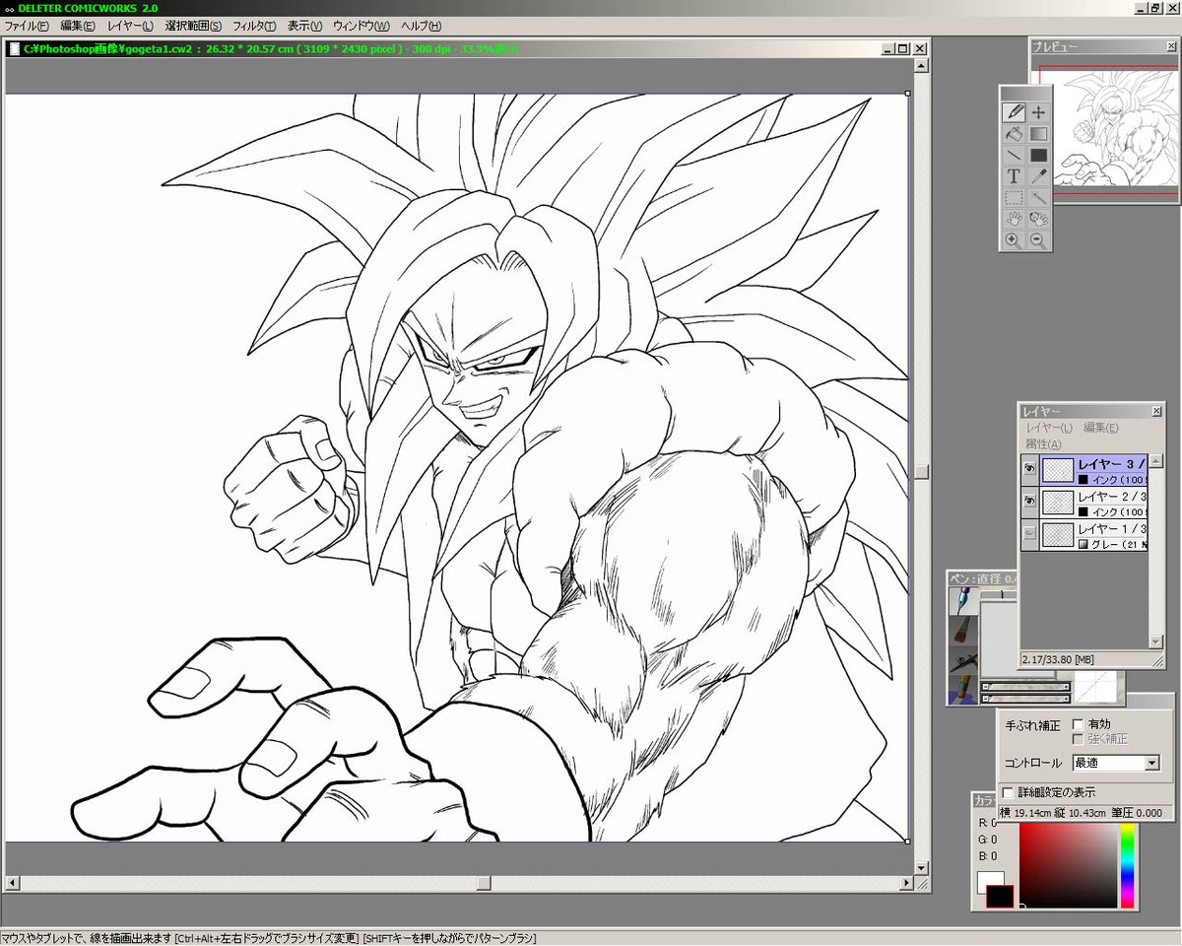The width and height of the screenshot is (1182, 946).
Task: Choose the G-pen nib brush type
Action: 963,601
